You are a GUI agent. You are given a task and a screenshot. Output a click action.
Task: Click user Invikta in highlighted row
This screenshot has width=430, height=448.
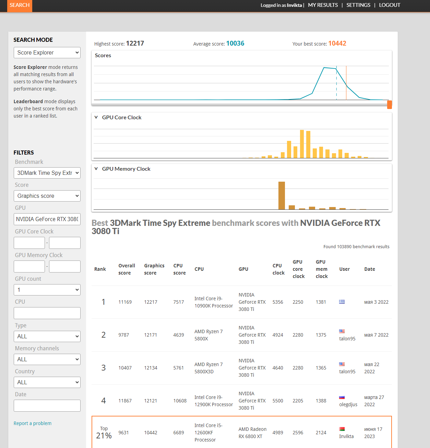[x=346, y=436]
